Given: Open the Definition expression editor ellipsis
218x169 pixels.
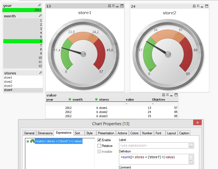Looking at the screenshot, I should coord(191,159).
